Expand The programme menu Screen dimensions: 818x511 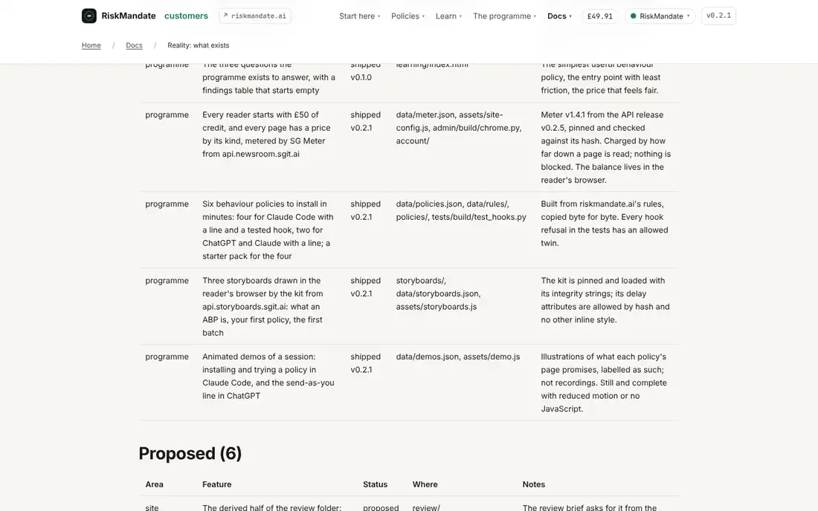coord(504,16)
